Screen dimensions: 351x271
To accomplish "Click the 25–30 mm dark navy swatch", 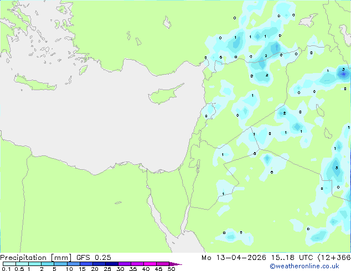I will coord(112,264).
